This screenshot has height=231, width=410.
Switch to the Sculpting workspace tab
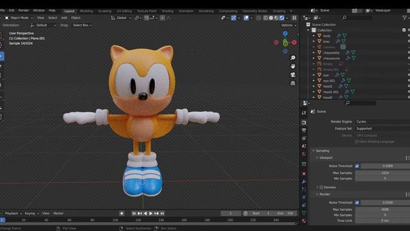[104, 11]
